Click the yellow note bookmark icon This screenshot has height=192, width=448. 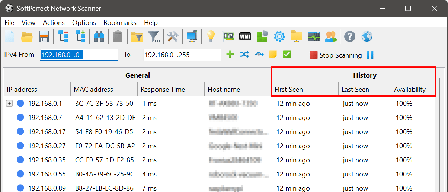273,55
